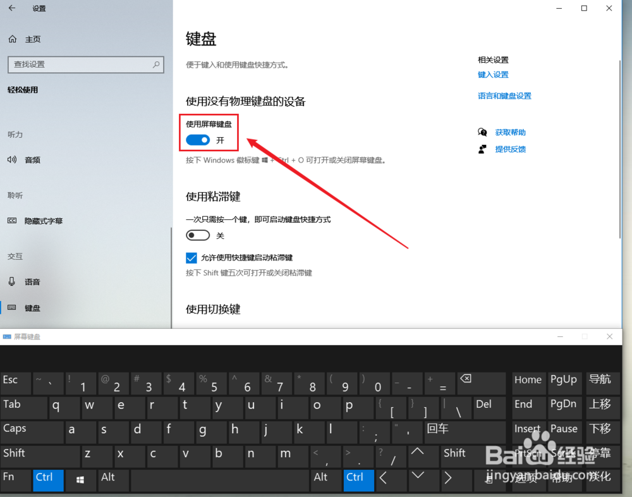Image resolution: width=632 pixels, height=497 pixels.
Task: Uncheck 允许使用快捷键启动粘滞键
Action: [191, 257]
